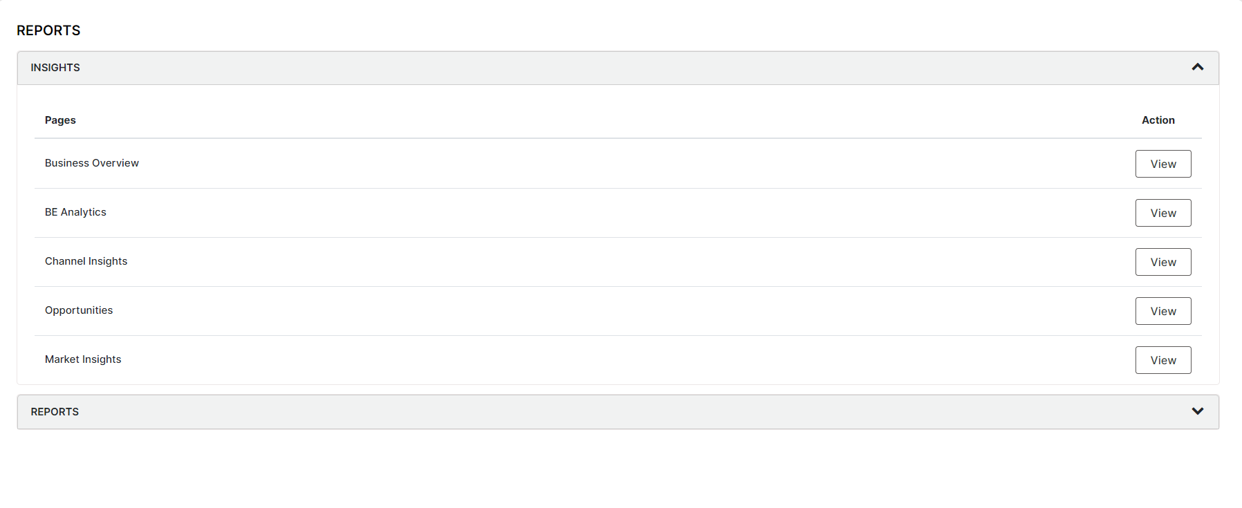The height and width of the screenshot is (508, 1242).
Task: Select the BE Analytics page label
Action: (75, 211)
